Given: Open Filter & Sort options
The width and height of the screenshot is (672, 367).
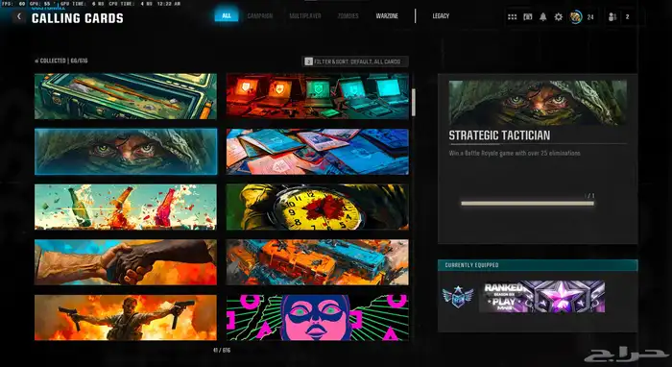Looking at the screenshot, I should point(355,61).
